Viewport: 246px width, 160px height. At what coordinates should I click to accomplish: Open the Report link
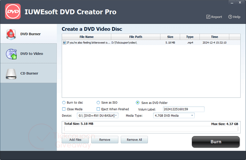click(x=214, y=17)
